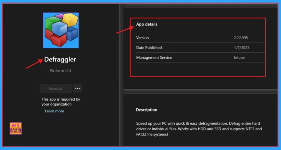The width and height of the screenshot is (281, 150).
Task: Click the Description heading
Action: 147,110
